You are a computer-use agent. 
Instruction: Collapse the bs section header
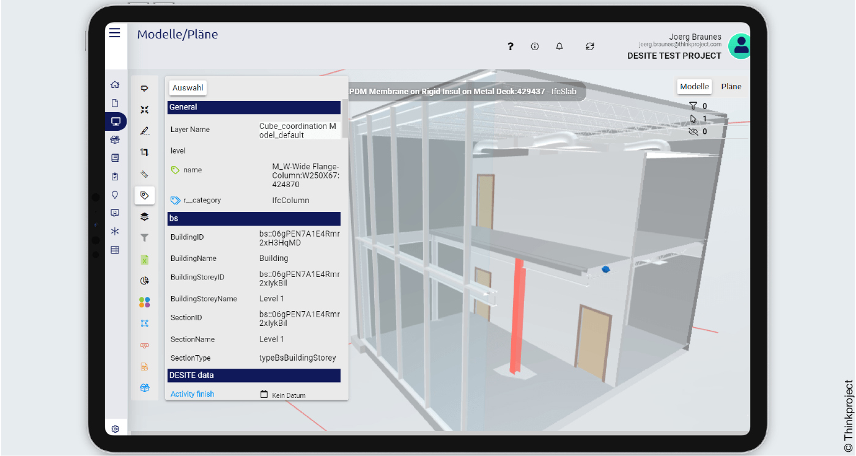(254, 218)
